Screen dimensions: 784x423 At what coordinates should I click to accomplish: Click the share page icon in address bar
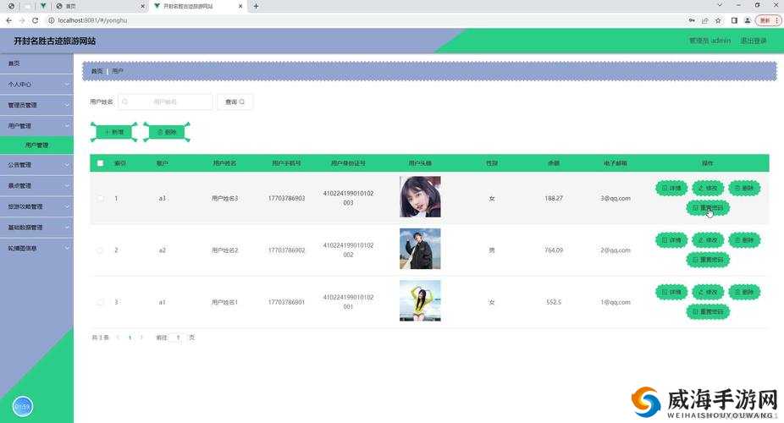click(705, 20)
